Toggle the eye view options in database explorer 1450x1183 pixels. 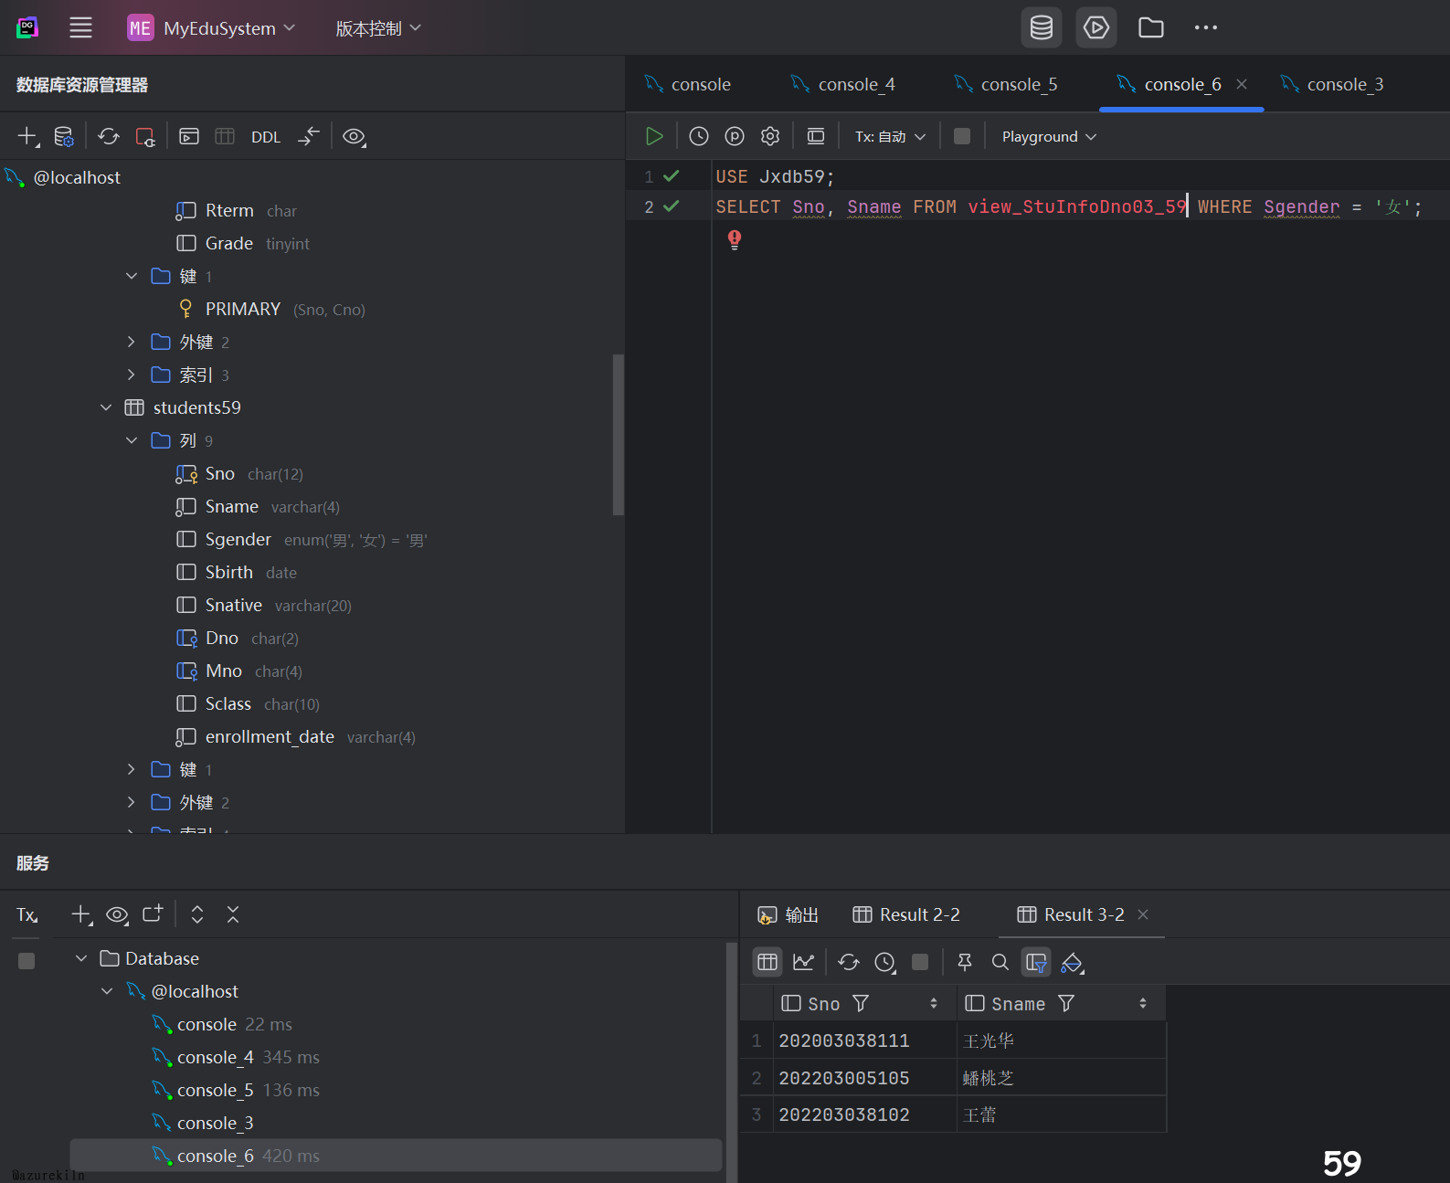(354, 136)
